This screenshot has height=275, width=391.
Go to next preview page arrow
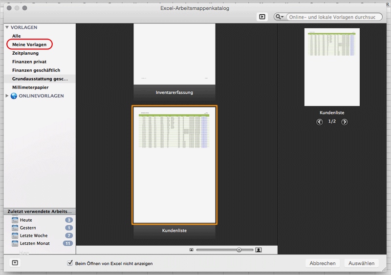tap(345, 122)
